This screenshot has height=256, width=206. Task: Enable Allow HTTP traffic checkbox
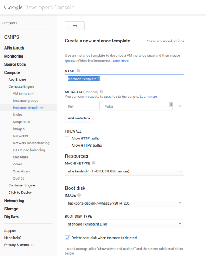(x=67, y=138)
